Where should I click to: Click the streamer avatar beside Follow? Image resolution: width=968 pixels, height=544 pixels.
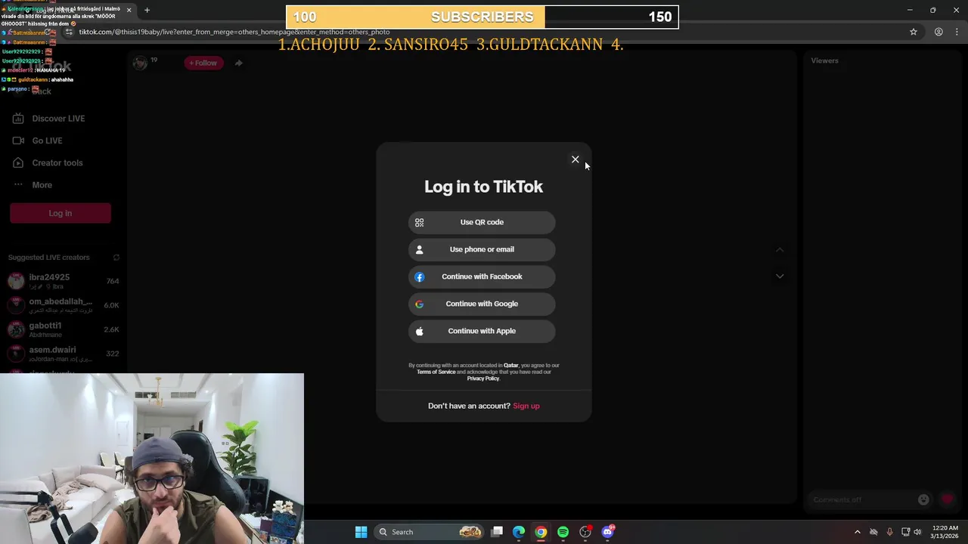(x=140, y=63)
